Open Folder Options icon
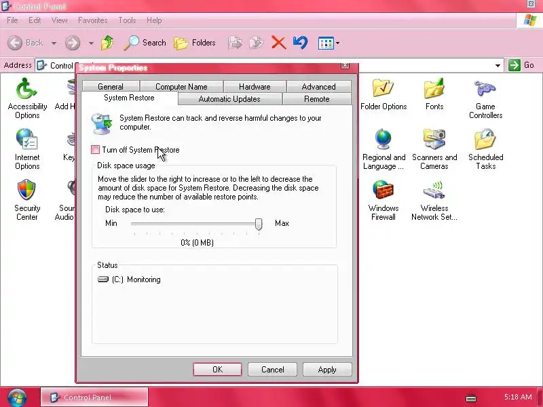Screen dimensions: 543x407 point(383,94)
